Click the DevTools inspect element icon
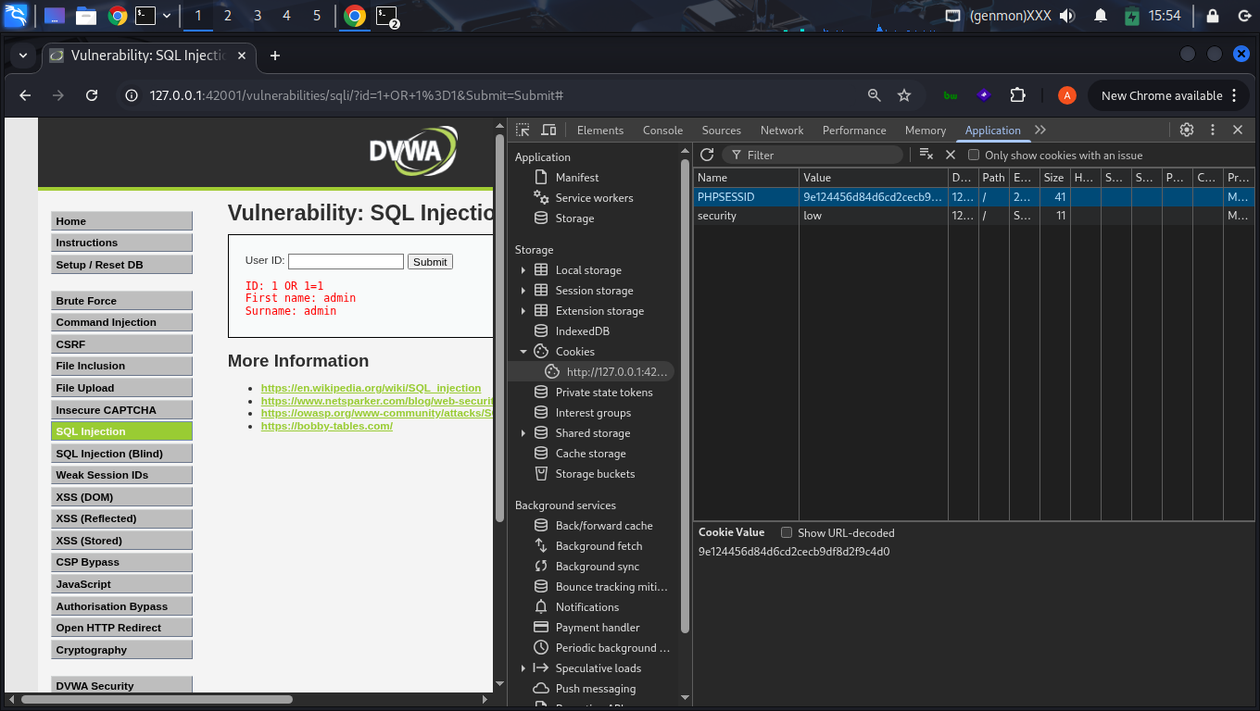This screenshot has width=1260, height=711. (523, 131)
